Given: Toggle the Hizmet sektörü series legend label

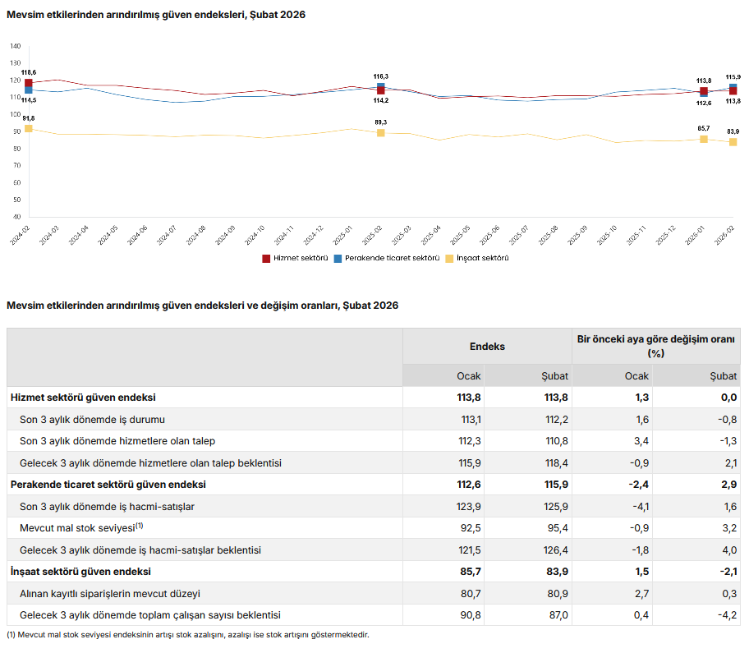Looking at the screenshot, I should [x=301, y=258].
